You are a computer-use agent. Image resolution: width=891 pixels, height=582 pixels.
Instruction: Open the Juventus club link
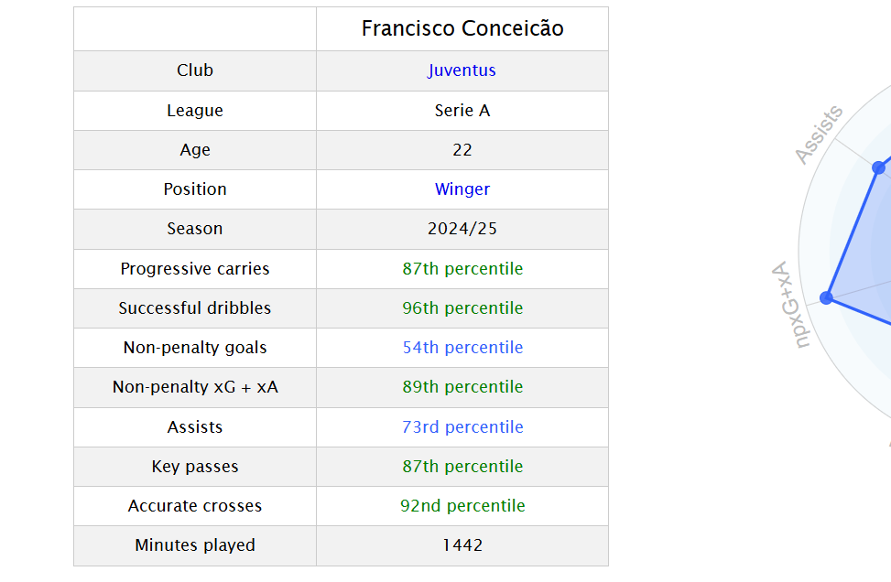click(x=462, y=70)
